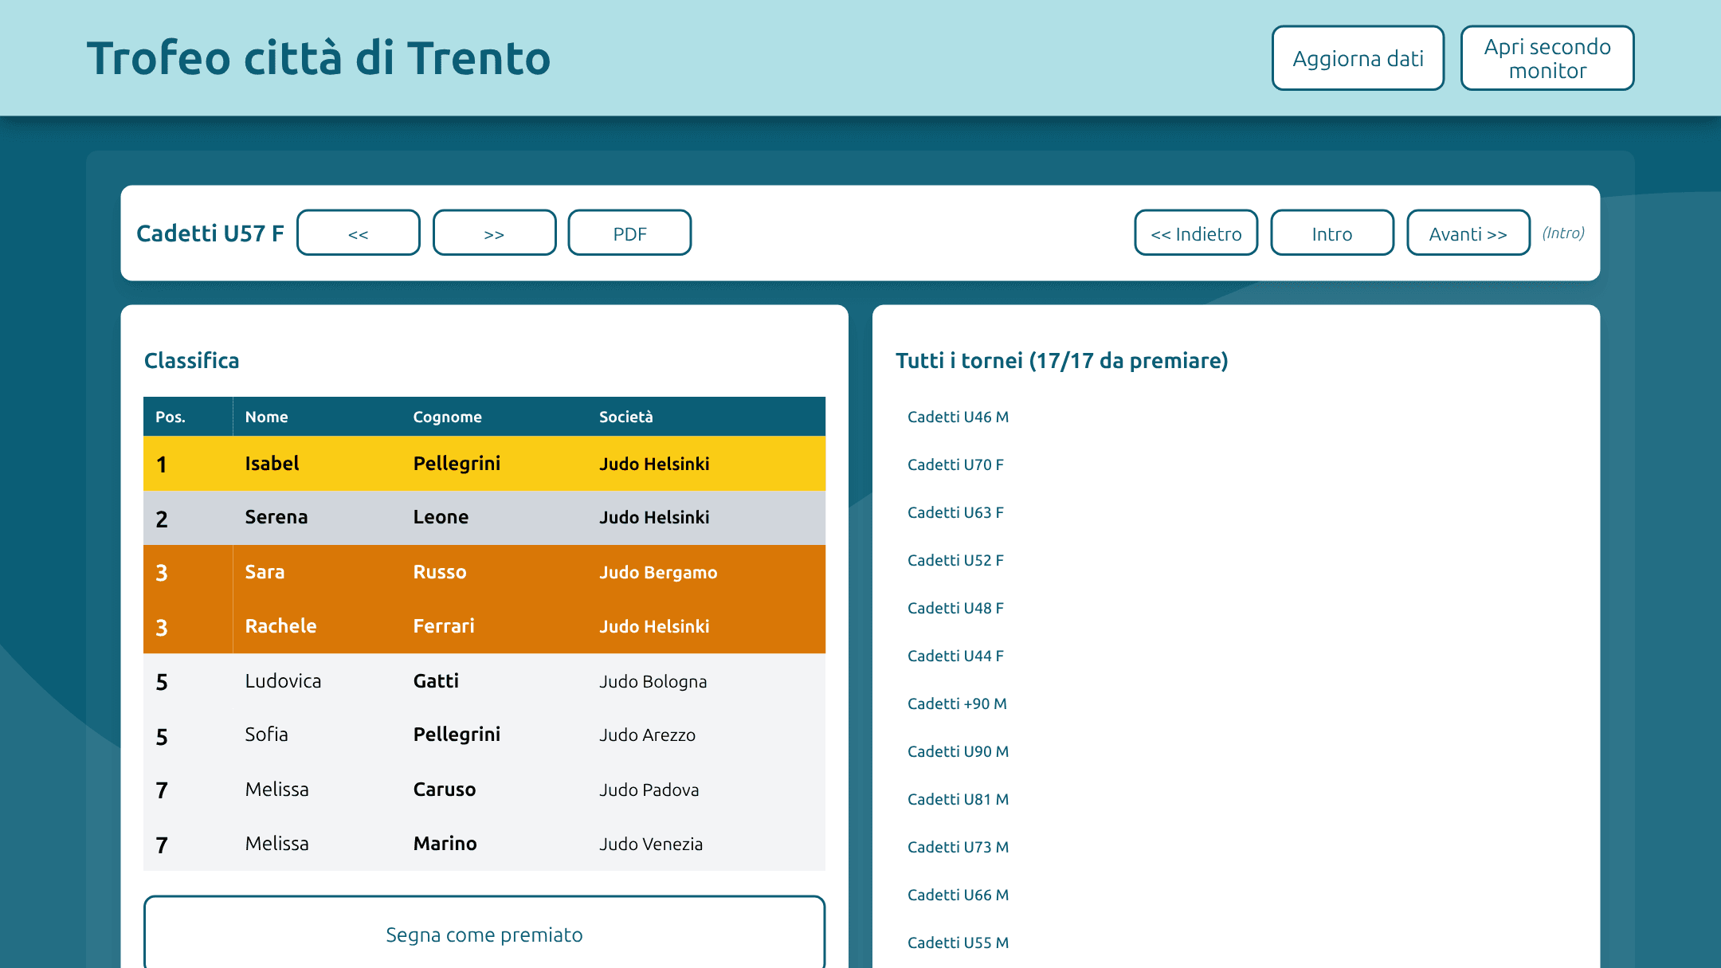Select Cadetti U63 F in the list
The image size is (1721, 968).
click(955, 512)
